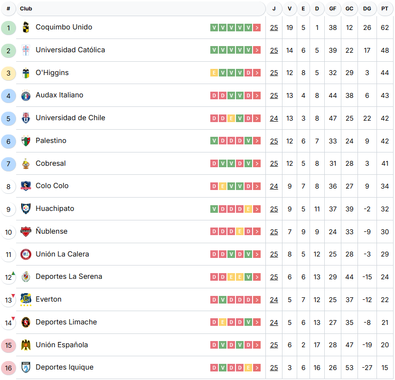
Task: Click the Unión Española crest icon
Action: pyautogui.click(x=26, y=345)
